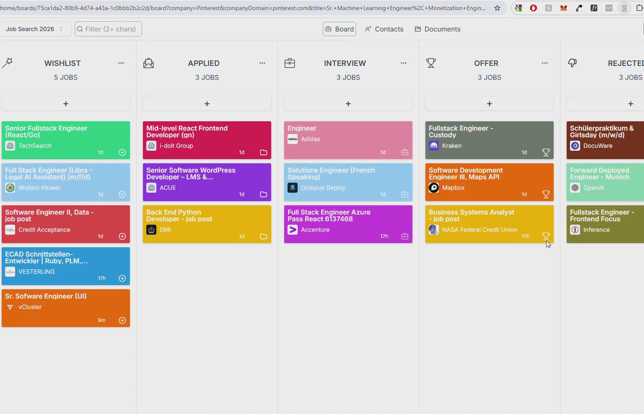Screen dimensions: 644x414
Task: Open Software Development Engineer III card
Action: [x=490, y=182]
